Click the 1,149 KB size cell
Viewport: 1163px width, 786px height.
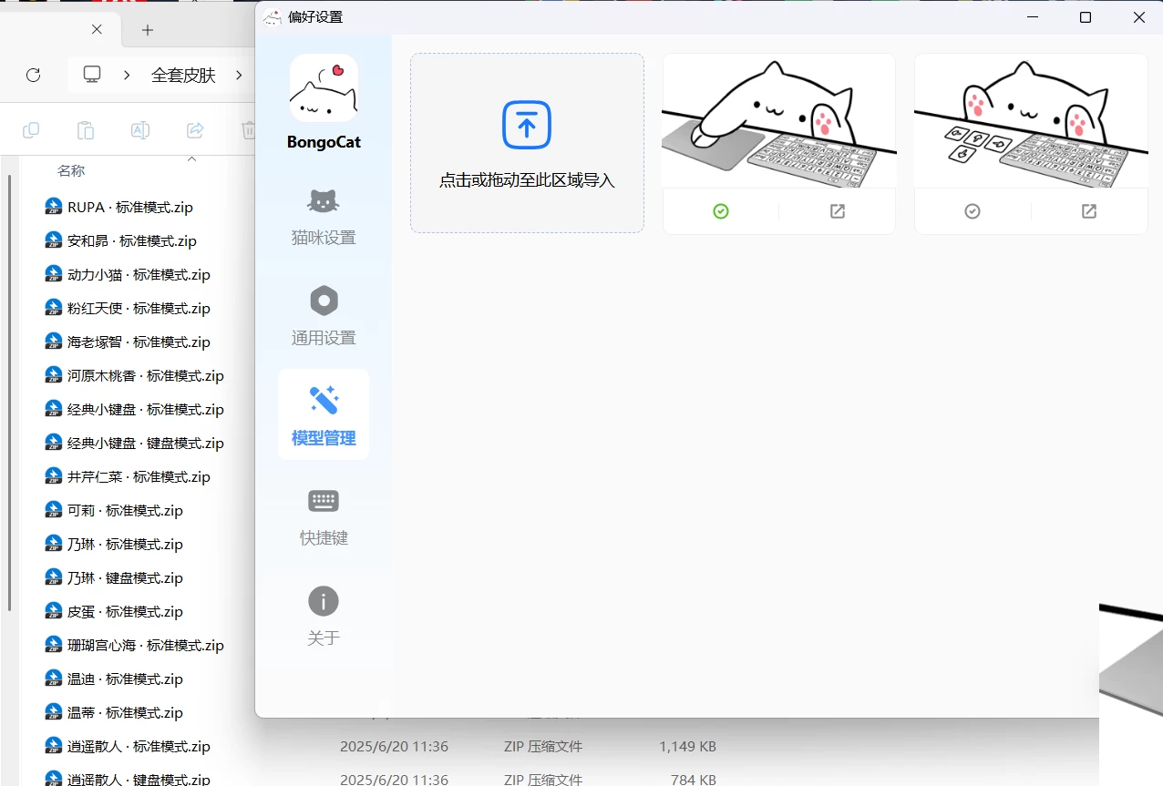(x=687, y=746)
